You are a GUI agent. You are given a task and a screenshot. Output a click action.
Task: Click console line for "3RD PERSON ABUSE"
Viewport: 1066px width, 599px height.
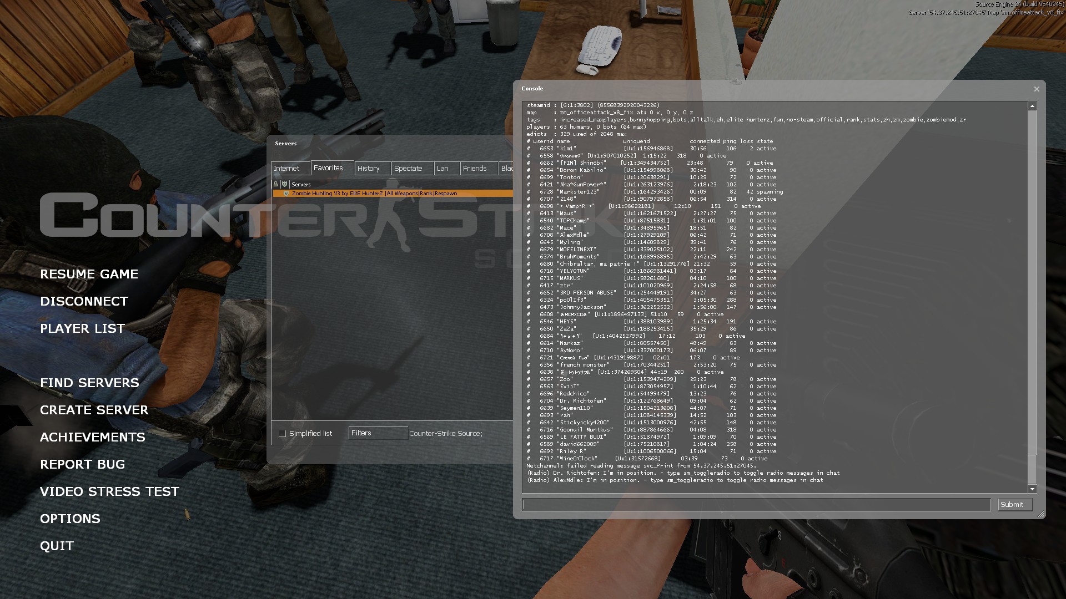click(652, 293)
